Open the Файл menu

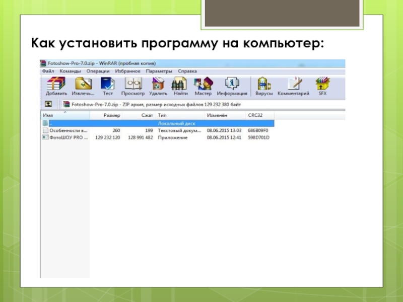[x=48, y=71]
